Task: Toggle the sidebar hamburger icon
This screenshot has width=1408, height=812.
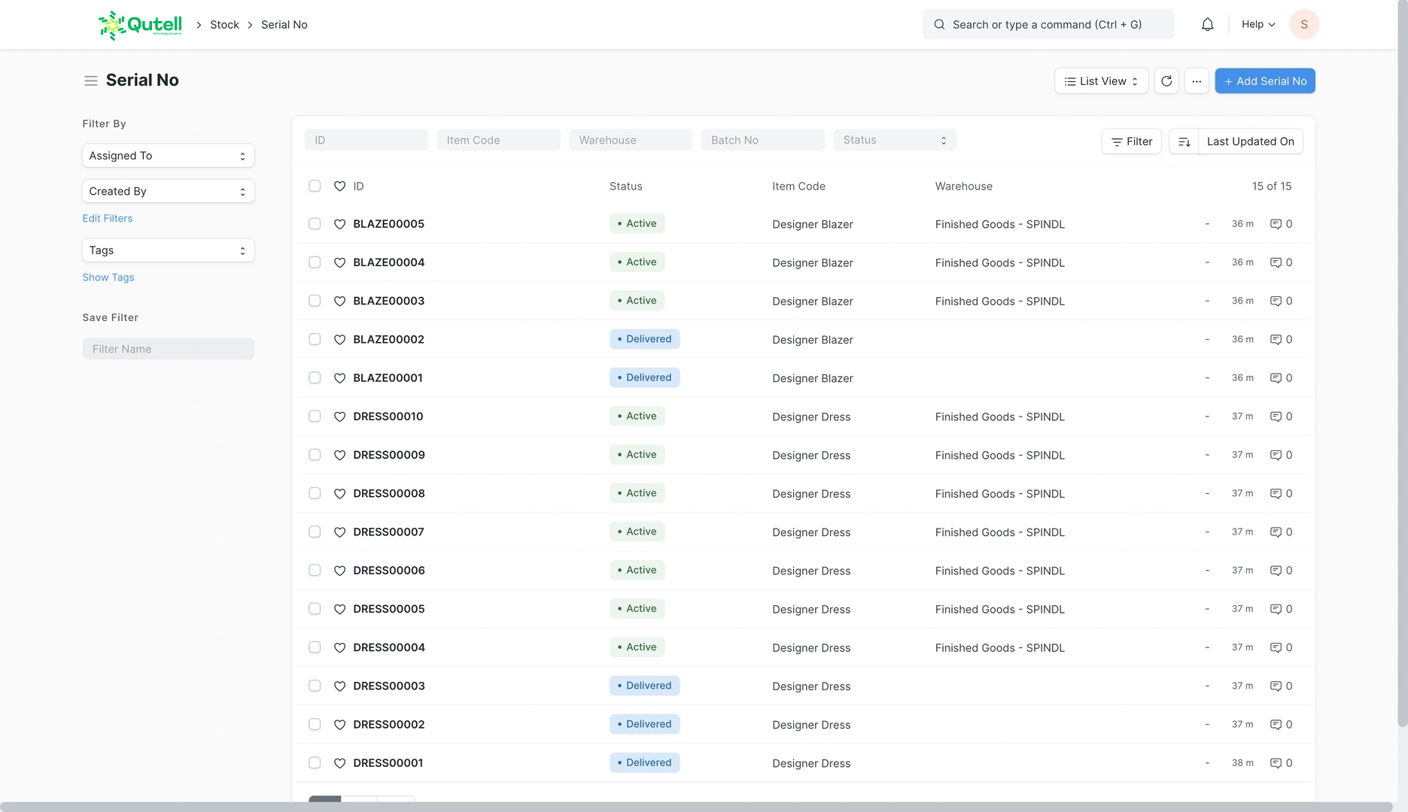Action: (90, 80)
